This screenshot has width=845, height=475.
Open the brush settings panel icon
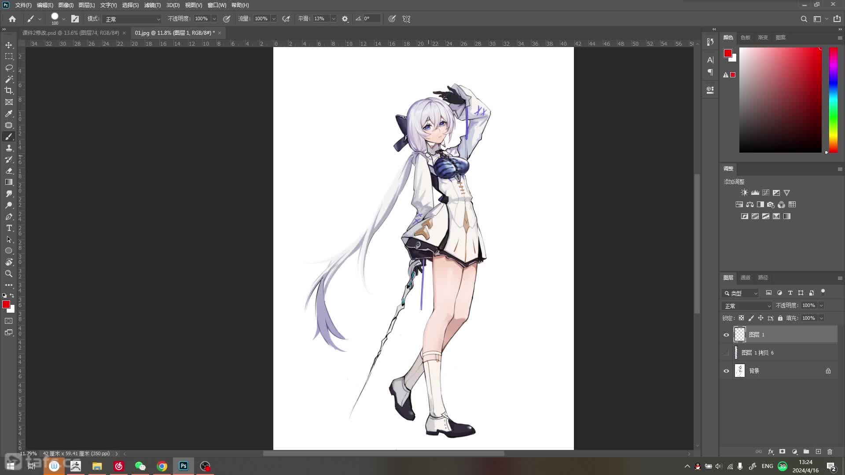click(75, 19)
